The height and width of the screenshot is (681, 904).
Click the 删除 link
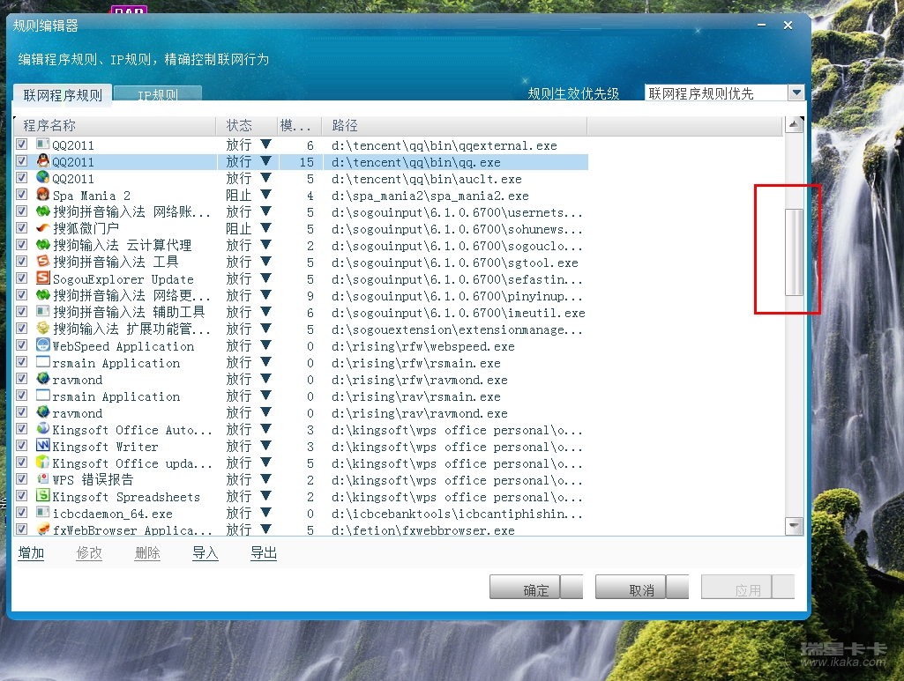pos(147,553)
